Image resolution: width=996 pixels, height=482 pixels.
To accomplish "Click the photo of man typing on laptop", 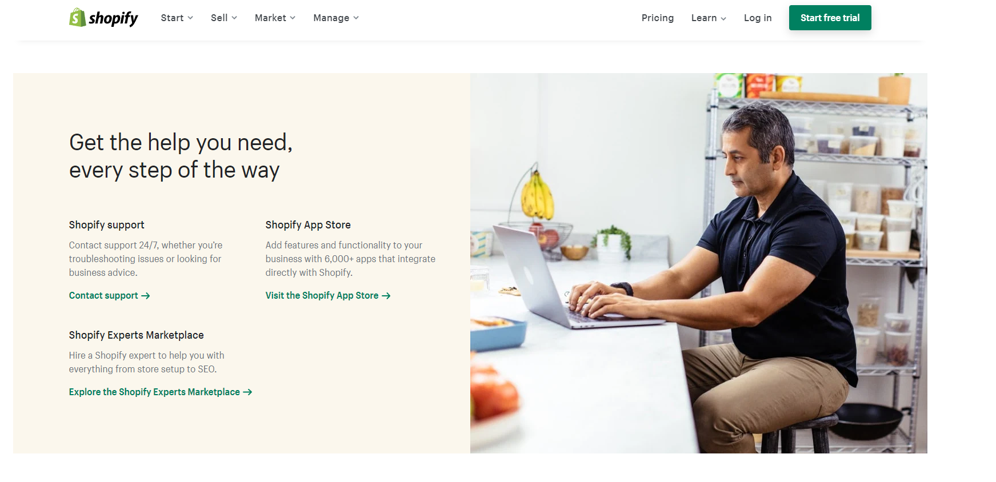I will (x=698, y=263).
